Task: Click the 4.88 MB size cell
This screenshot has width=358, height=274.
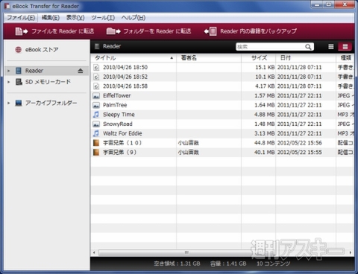Action: tap(265, 115)
